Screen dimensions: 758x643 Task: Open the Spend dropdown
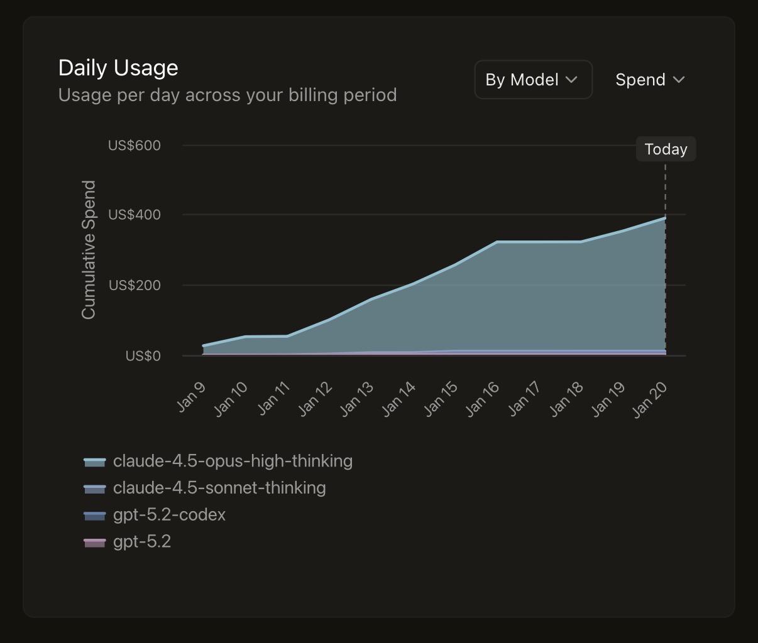tap(649, 80)
